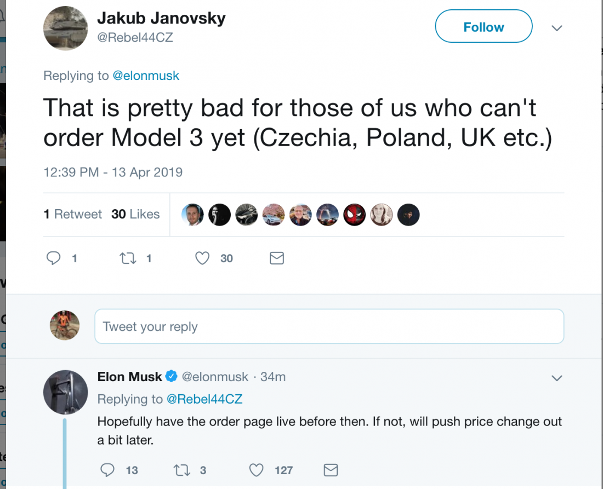
Task: Open @Rebel44CZ mention in Elon's reply
Action: click(x=204, y=399)
